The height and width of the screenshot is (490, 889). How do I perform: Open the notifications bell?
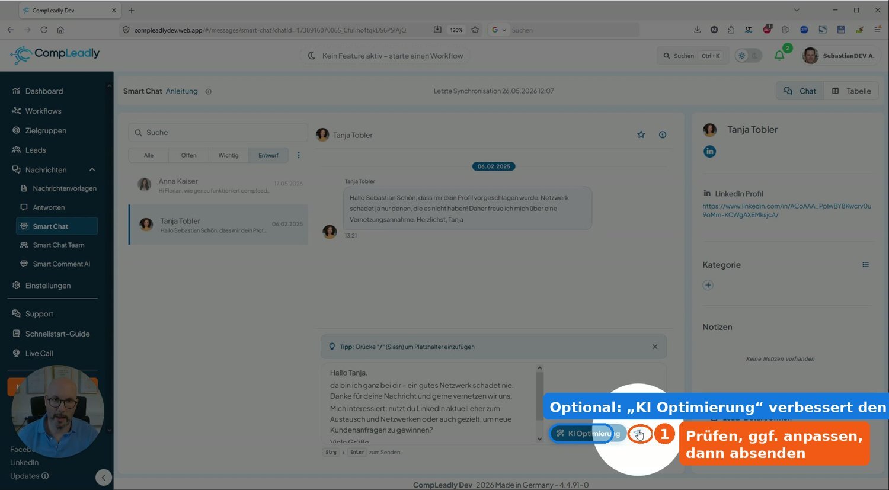point(780,56)
